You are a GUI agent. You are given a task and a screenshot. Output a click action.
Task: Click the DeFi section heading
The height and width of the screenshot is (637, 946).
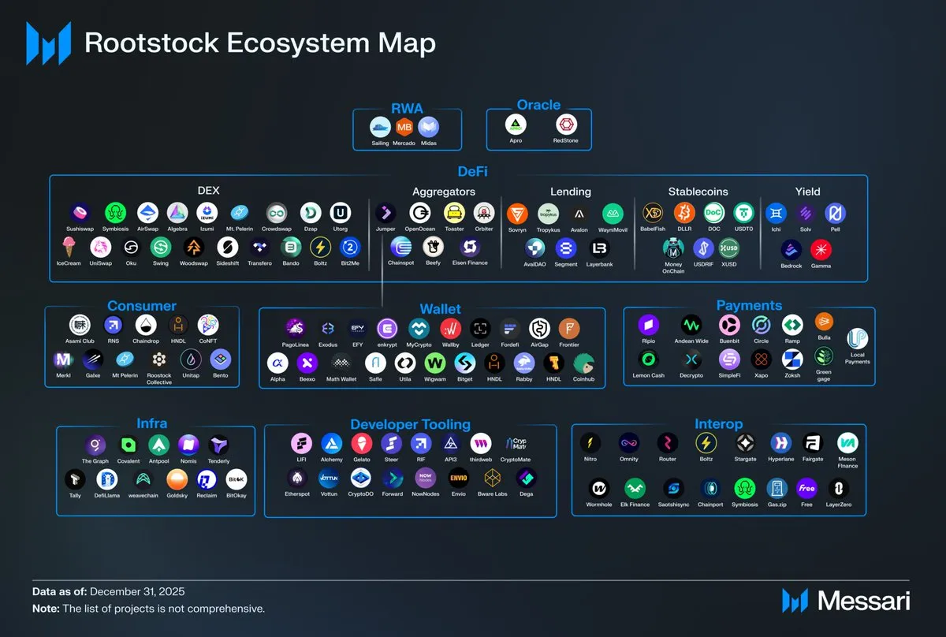(x=474, y=170)
